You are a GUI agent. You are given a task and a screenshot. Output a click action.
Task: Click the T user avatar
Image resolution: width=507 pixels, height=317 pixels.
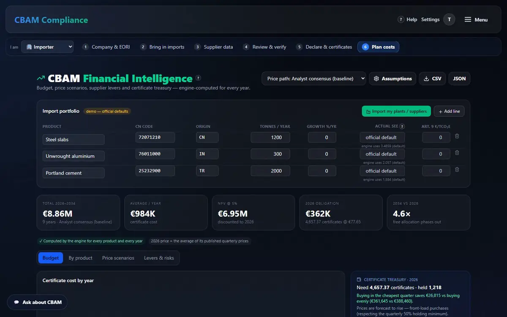449,19
